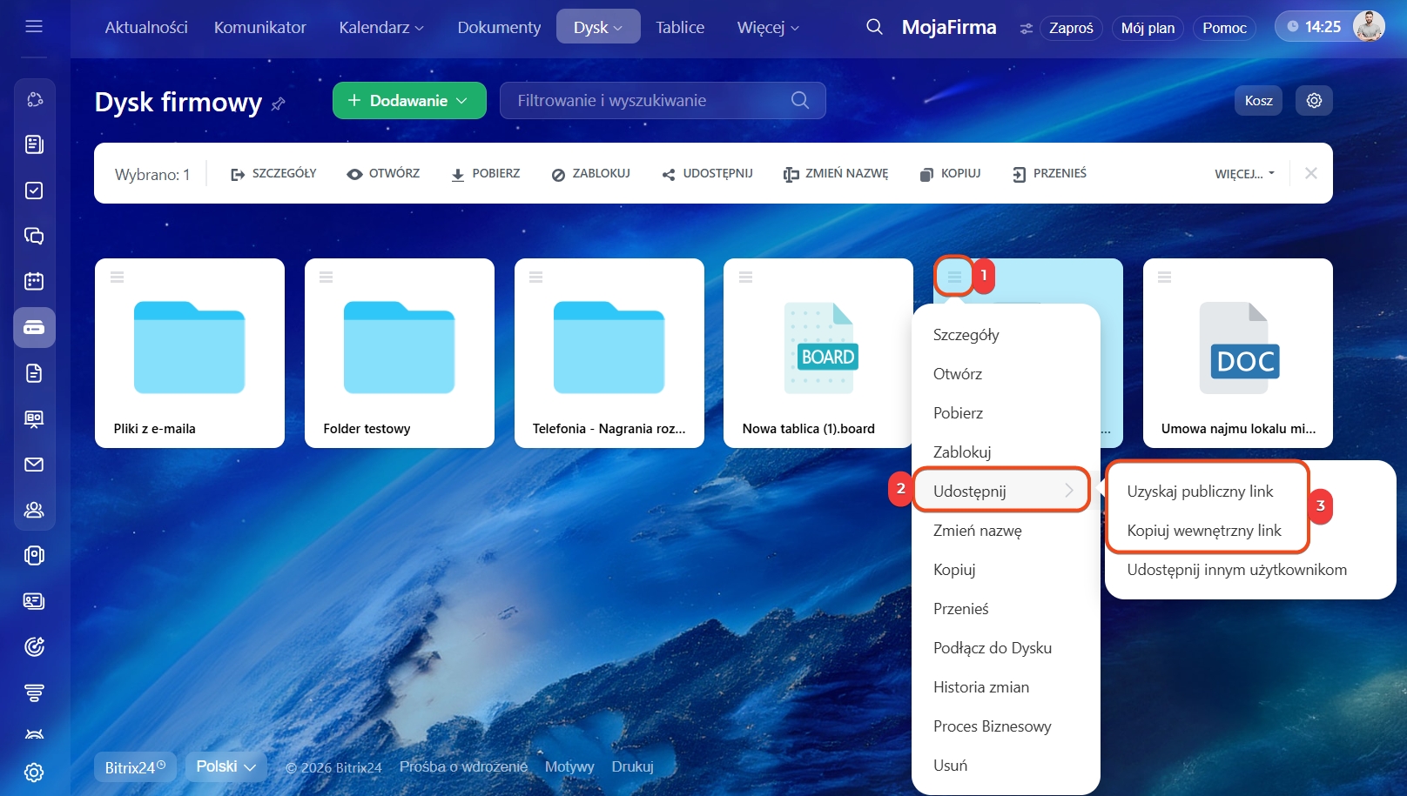Close the selection toolbar with X
This screenshot has height=796, width=1407.
click(x=1310, y=173)
